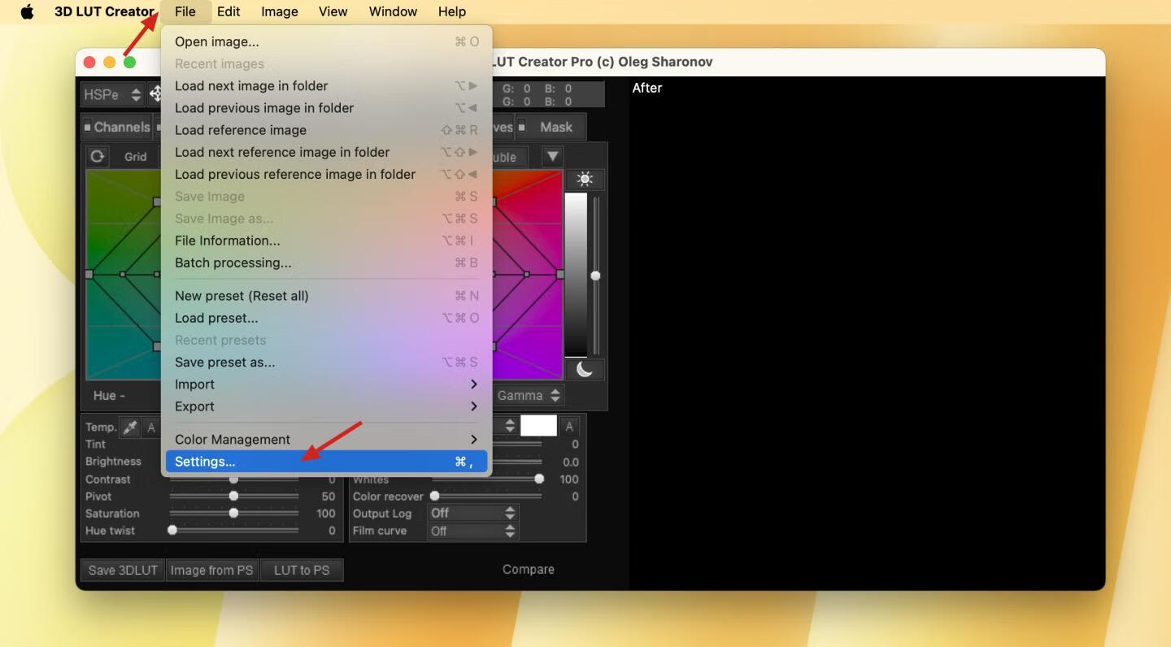Screen dimensions: 1171x647
Task: Choose File Information... menu item
Action: 326,241
